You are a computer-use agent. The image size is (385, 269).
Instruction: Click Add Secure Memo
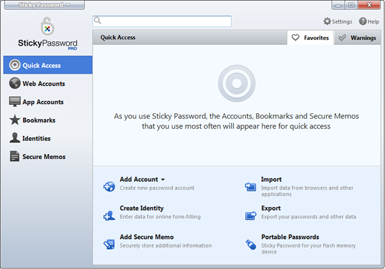(x=147, y=237)
